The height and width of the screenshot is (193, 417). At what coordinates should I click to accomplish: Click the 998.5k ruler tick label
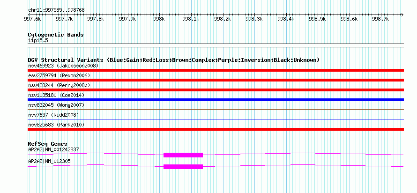click(318, 19)
